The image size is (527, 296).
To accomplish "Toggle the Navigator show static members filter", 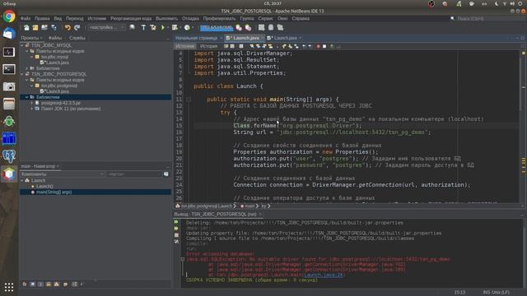I will [x=40, y=284].
